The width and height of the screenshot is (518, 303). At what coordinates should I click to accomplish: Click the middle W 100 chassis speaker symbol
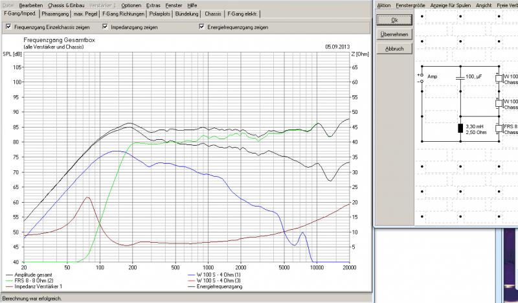(499, 103)
